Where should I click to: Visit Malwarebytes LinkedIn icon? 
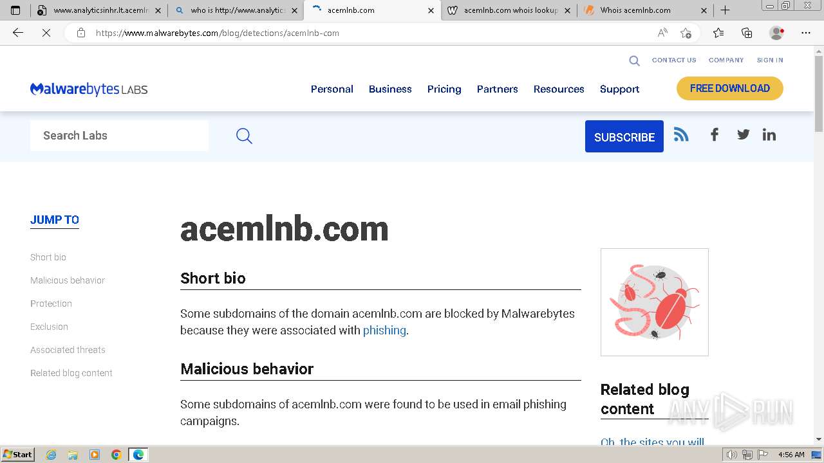click(x=769, y=134)
